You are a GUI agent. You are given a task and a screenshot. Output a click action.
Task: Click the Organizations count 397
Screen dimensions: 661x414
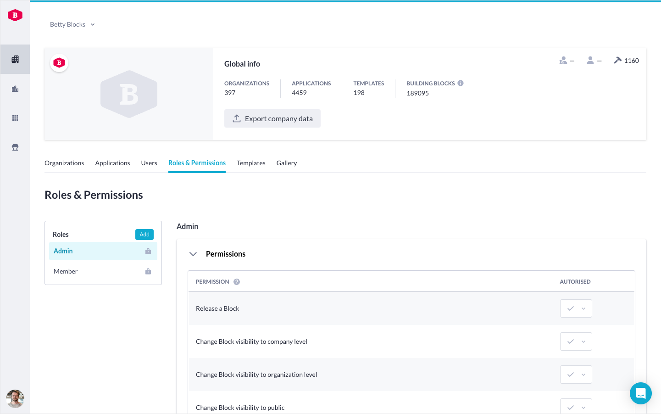[x=230, y=93]
